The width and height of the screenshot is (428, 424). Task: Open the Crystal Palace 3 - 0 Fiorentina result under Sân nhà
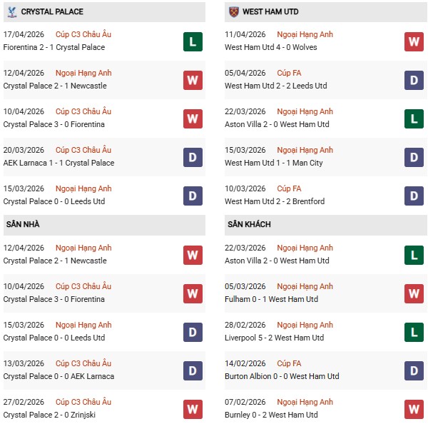coord(53,299)
